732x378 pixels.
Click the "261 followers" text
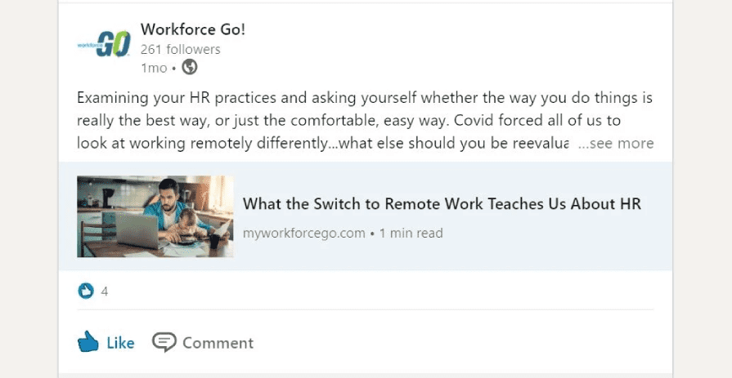coord(181,50)
